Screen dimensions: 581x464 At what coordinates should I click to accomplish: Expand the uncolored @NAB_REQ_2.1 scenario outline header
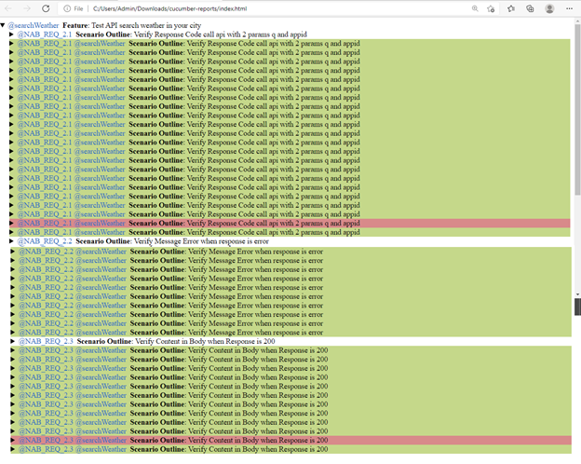click(x=11, y=34)
